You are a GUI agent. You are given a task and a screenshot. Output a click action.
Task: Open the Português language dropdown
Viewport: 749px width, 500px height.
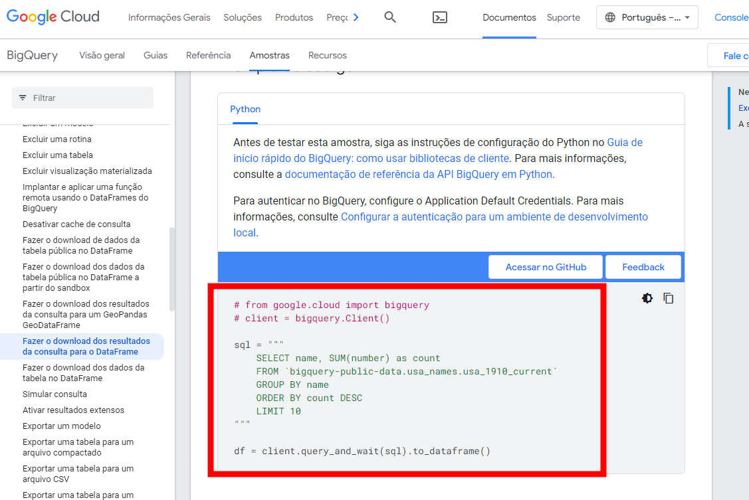click(x=647, y=18)
